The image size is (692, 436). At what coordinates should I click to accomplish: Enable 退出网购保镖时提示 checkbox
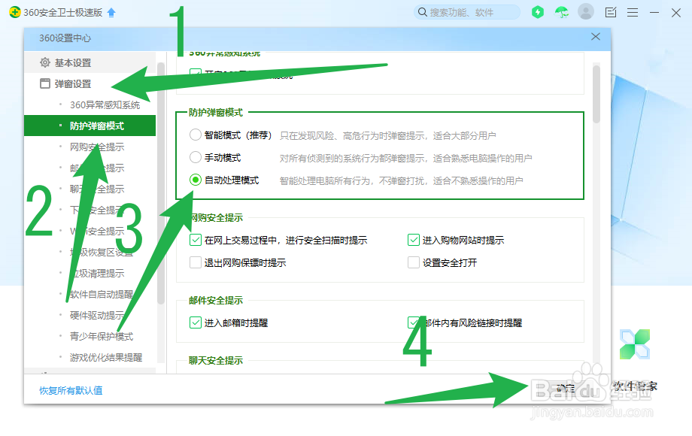(195, 262)
